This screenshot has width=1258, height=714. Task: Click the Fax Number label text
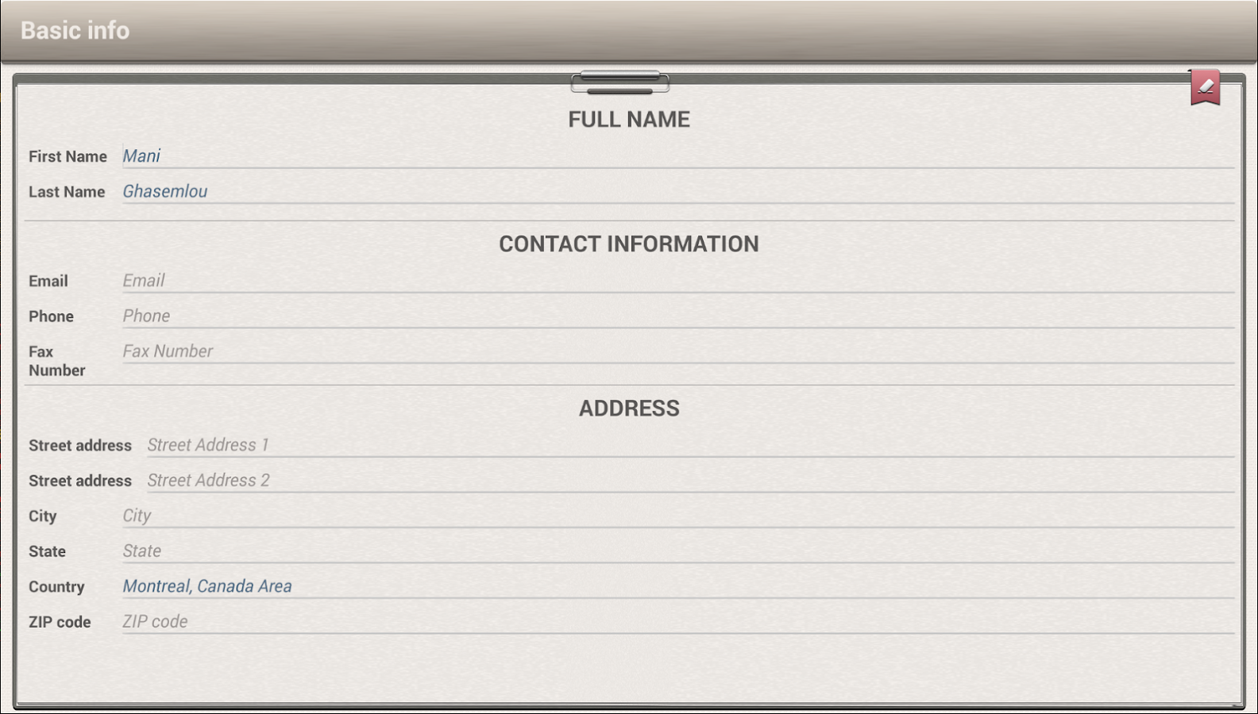[57, 361]
